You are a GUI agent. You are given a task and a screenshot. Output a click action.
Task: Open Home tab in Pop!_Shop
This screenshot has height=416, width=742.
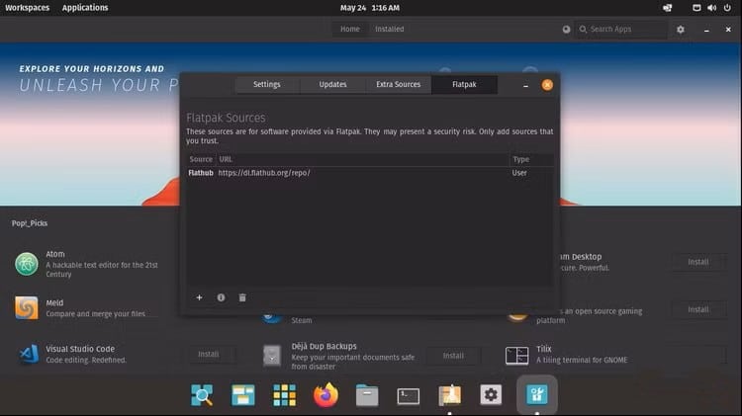click(350, 29)
